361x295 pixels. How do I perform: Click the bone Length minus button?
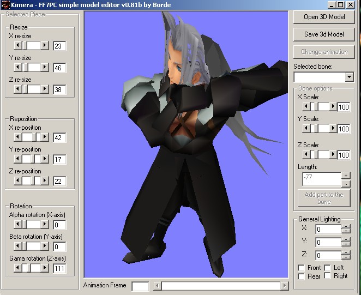coord(346,183)
